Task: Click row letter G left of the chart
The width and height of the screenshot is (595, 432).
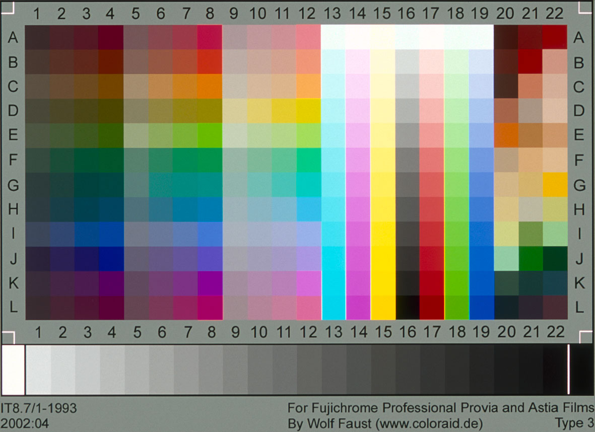Action: pyautogui.click(x=13, y=185)
